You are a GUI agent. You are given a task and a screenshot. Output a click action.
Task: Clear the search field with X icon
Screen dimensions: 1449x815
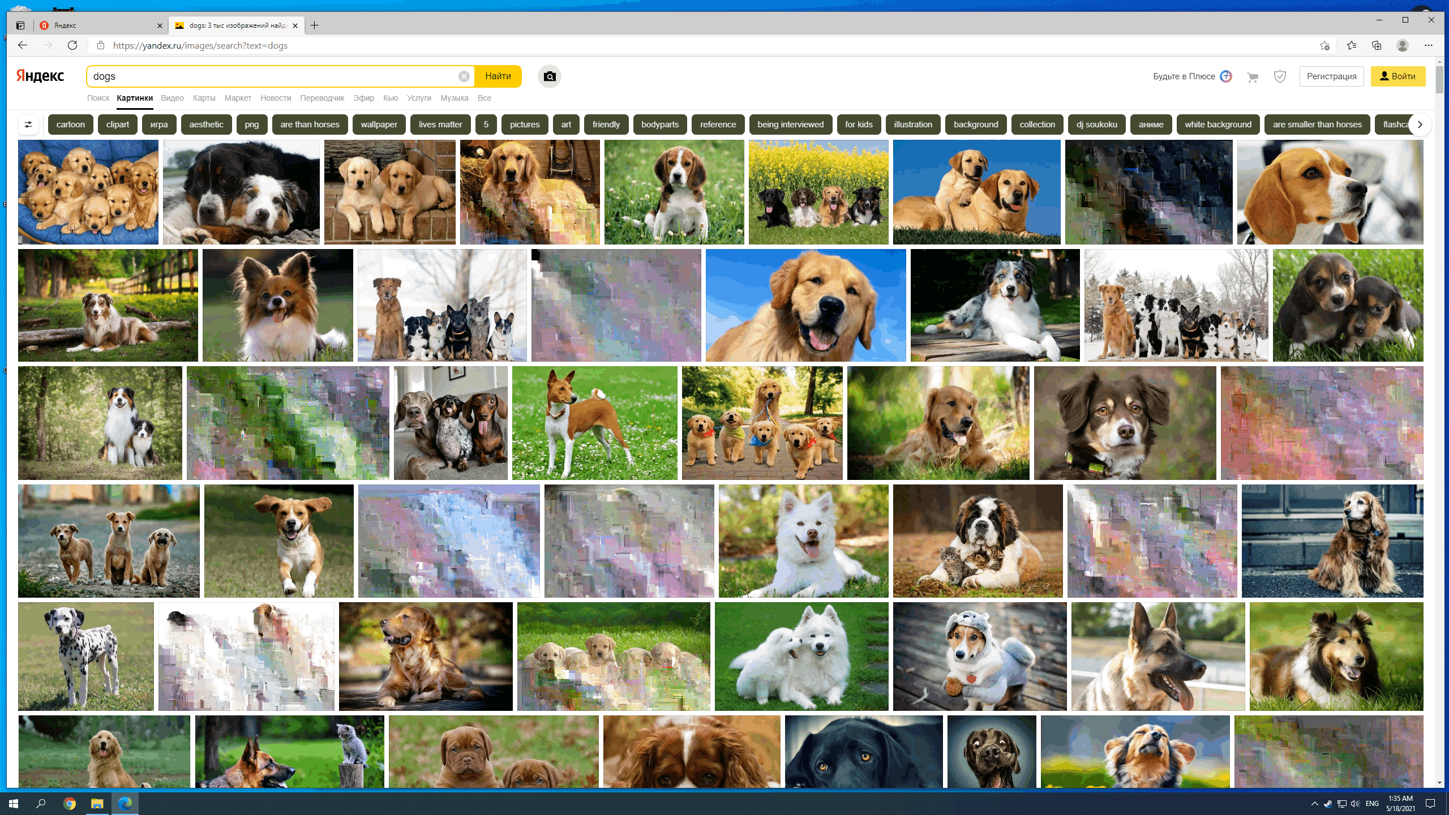[x=464, y=76]
